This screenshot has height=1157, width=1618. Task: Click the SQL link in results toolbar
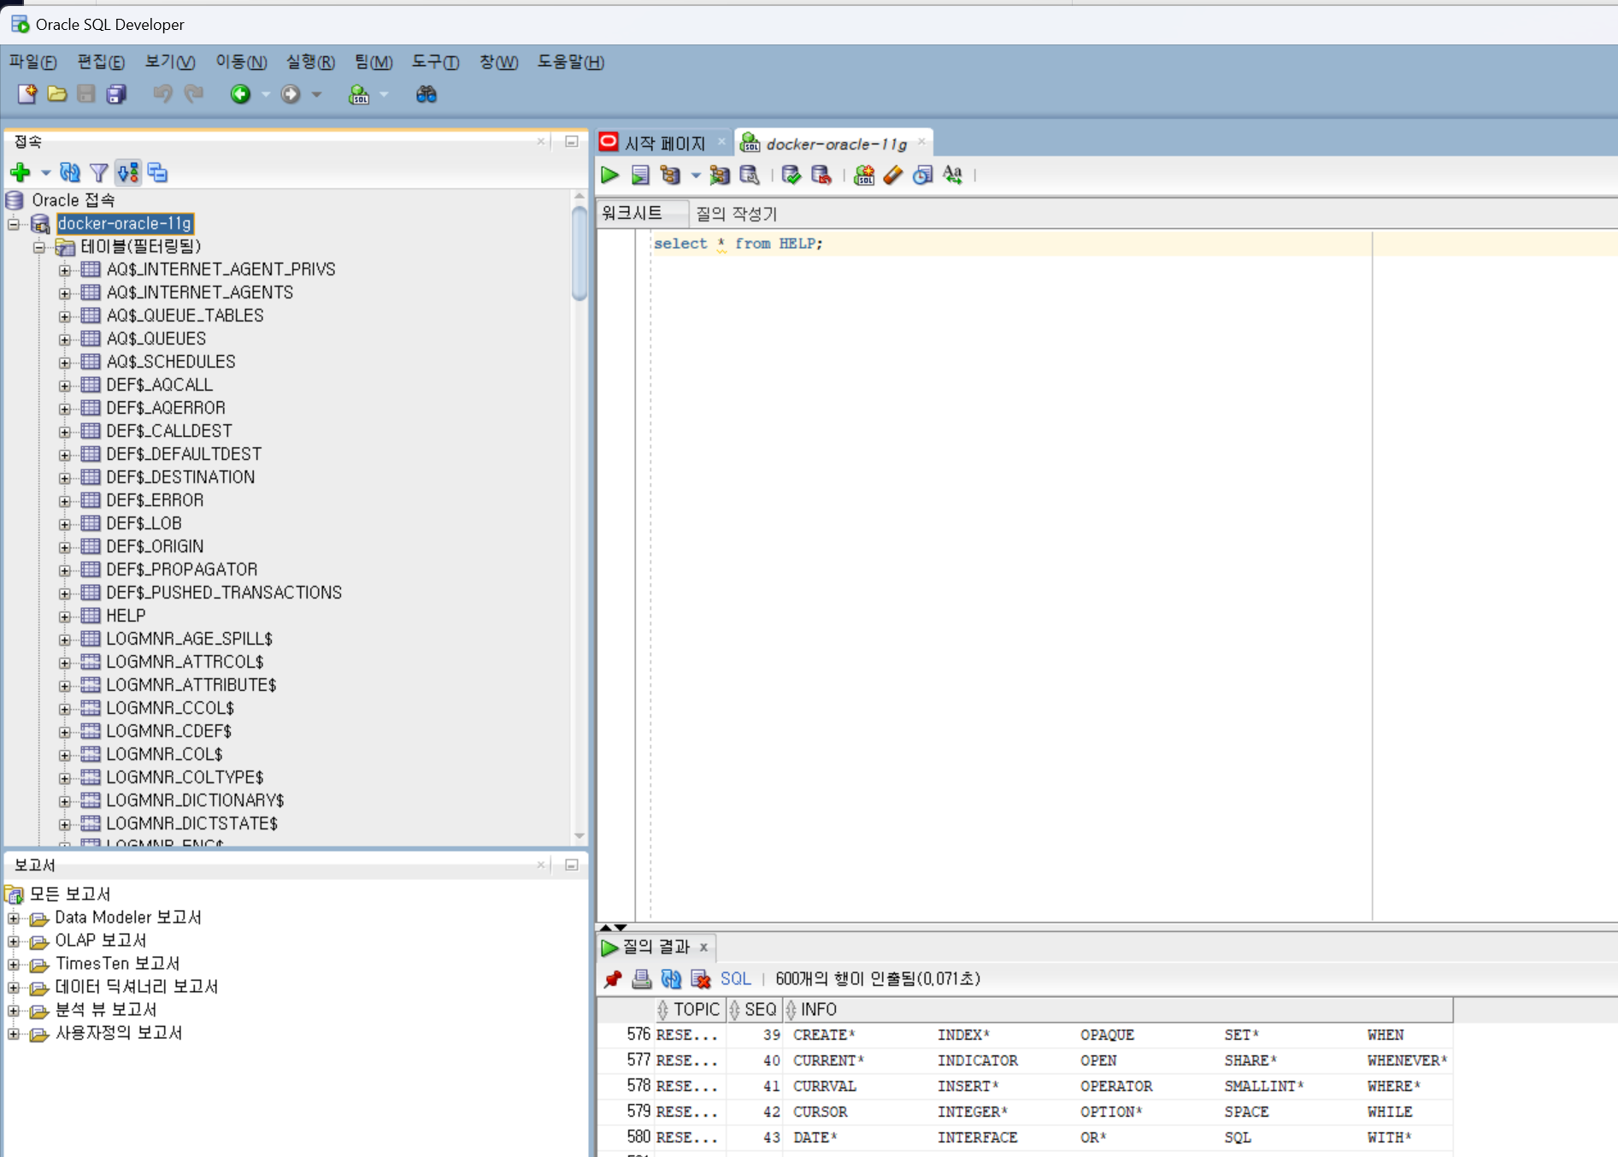[735, 979]
